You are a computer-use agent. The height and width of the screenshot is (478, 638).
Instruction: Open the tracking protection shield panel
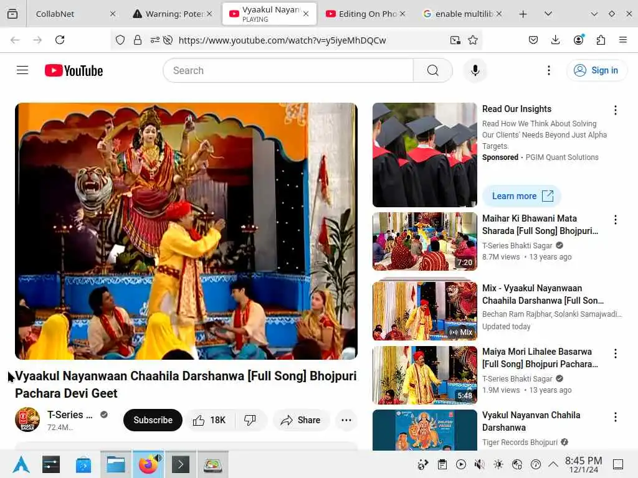(120, 40)
